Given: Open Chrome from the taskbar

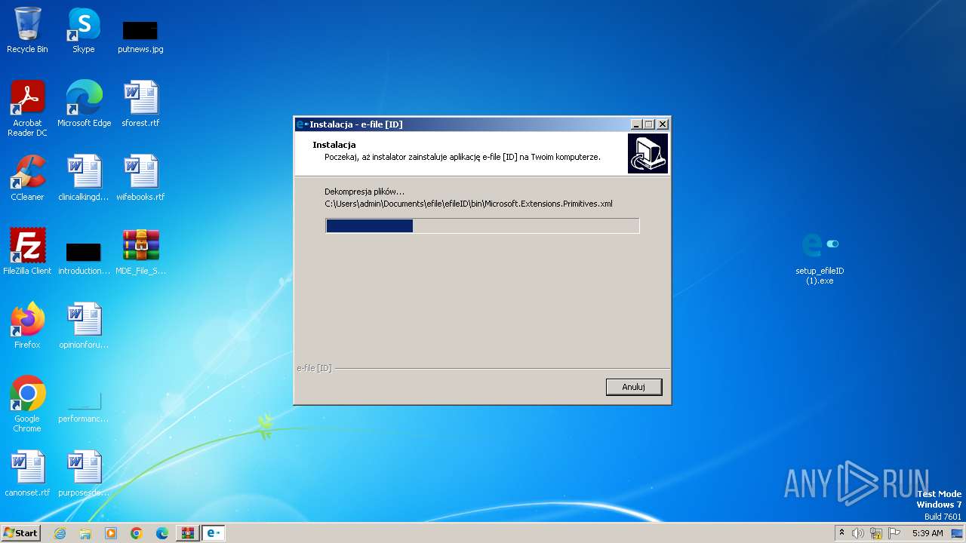Looking at the screenshot, I should point(137,533).
